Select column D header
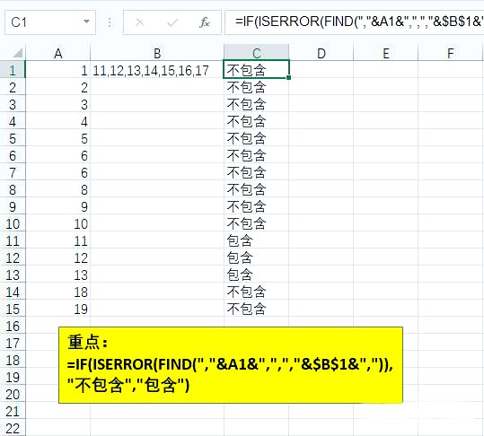 click(321, 53)
